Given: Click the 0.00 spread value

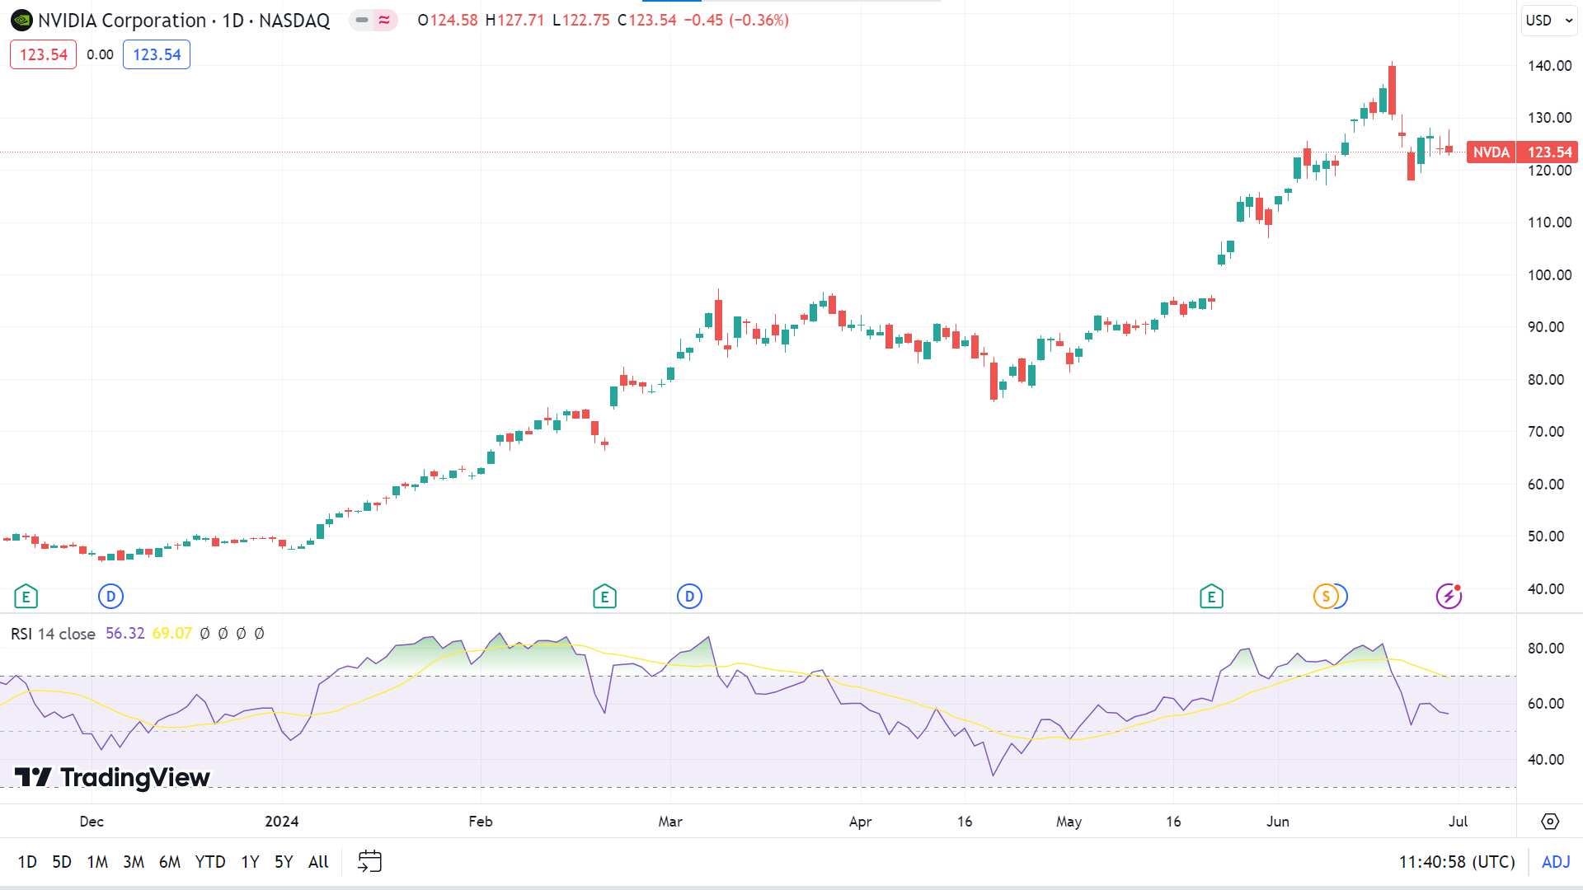Looking at the screenshot, I should (100, 54).
